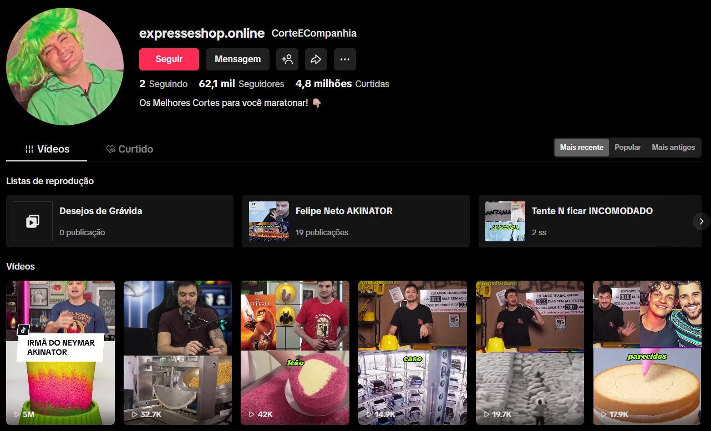The image size is (711, 431).
Task: Open the Tente N ficar INCOMODADO playlist
Action: coord(590,221)
